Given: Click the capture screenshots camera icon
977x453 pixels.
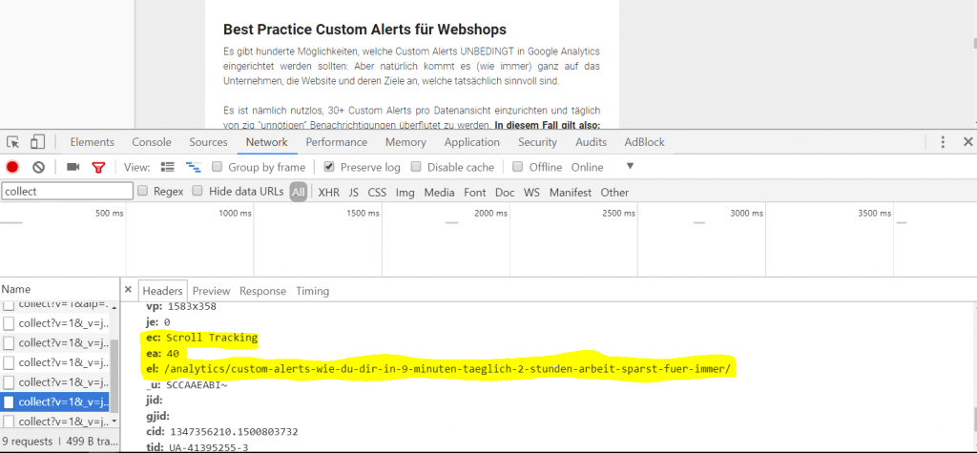Looking at the screenshot, I should [73, 167].
